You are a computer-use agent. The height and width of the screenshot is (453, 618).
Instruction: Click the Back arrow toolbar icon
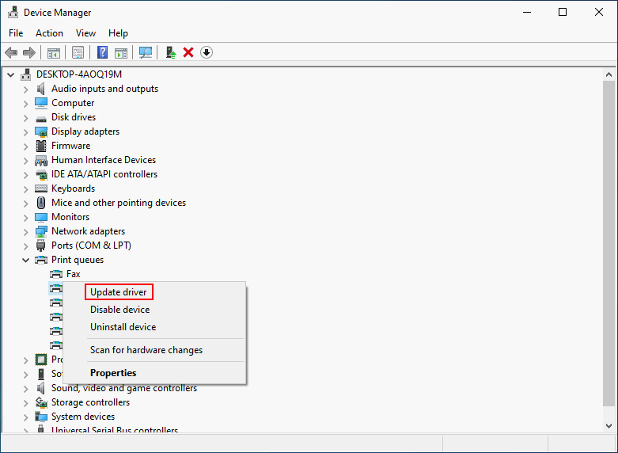[11, 52]
